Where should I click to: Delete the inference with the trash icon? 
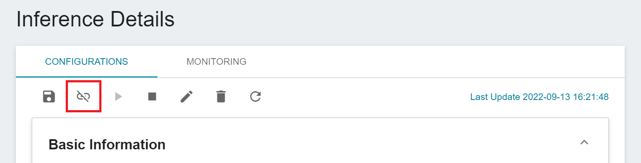[x=221, y=96]
